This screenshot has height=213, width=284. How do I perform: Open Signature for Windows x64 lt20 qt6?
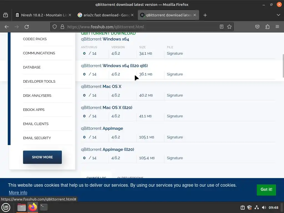coord(175,74)
